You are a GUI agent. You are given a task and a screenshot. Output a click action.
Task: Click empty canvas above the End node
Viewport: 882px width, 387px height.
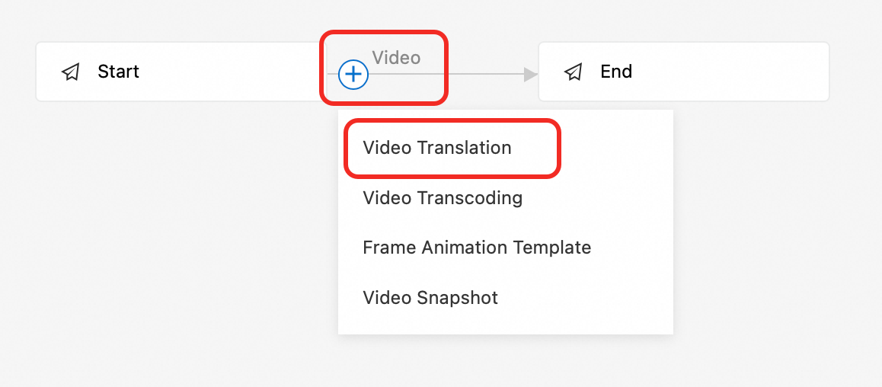pyautogui.click(x=683, y=20)
